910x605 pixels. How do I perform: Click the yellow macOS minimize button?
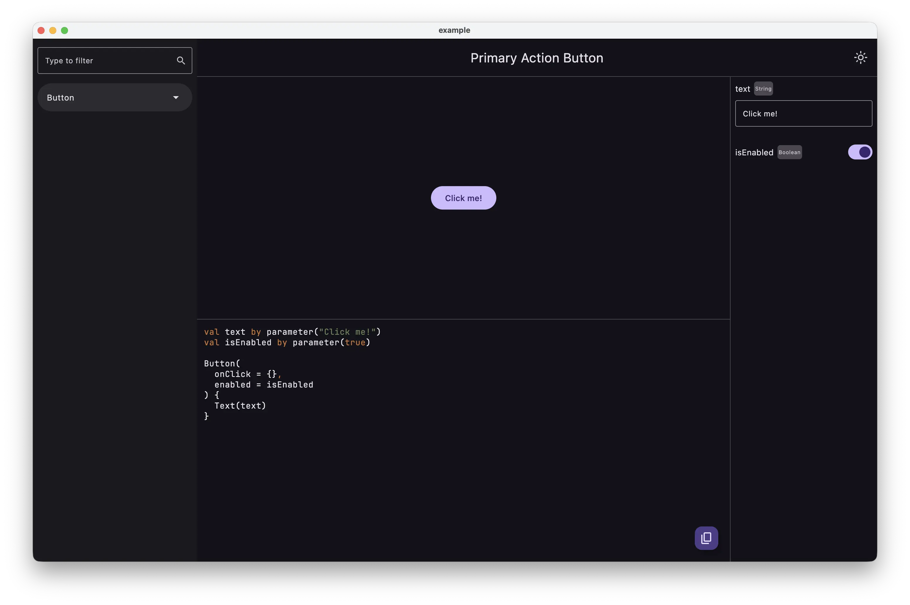(x=53, y=30)
